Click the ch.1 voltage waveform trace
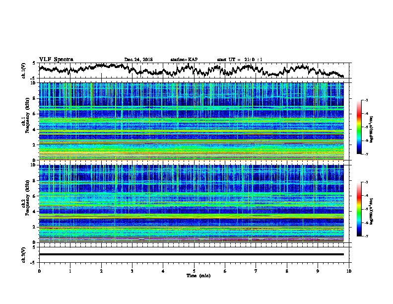 (x=191, y=70)
